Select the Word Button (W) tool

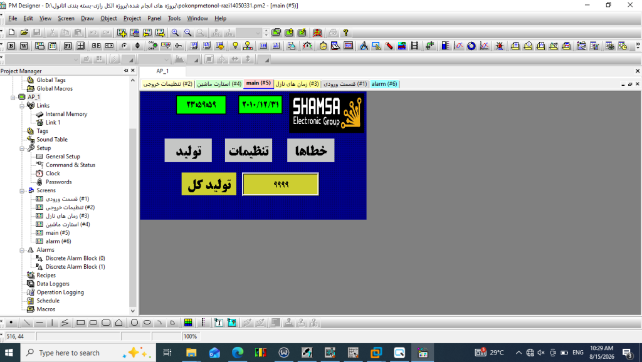[24, 46]
